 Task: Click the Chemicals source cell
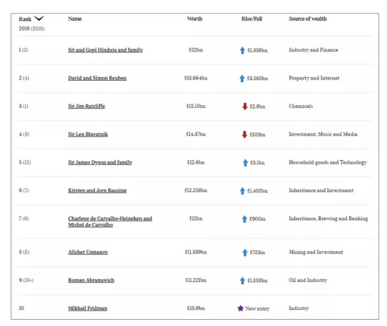[300, 106]
